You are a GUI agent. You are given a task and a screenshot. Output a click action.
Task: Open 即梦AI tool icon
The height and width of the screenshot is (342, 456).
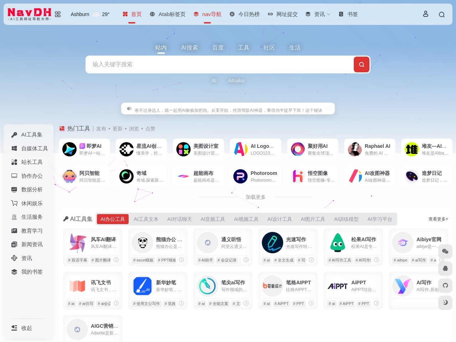[x=69, y=149]
